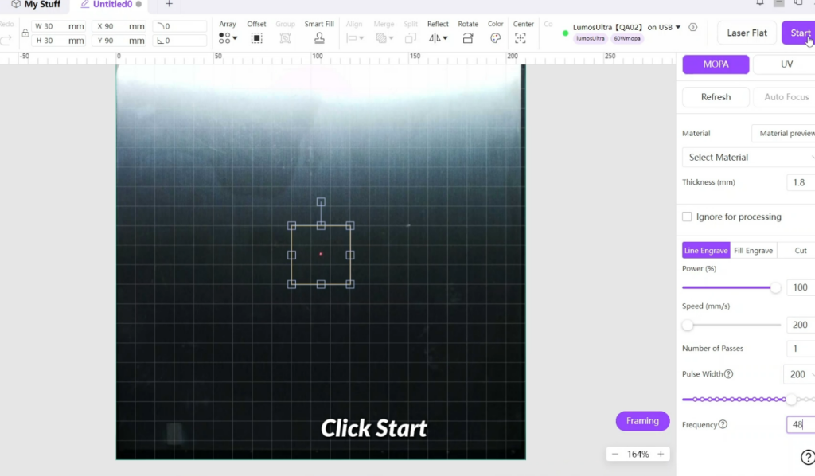Screen dimensions: 815x476
Task: Click the Center tool icon
Action: [521, 38]
